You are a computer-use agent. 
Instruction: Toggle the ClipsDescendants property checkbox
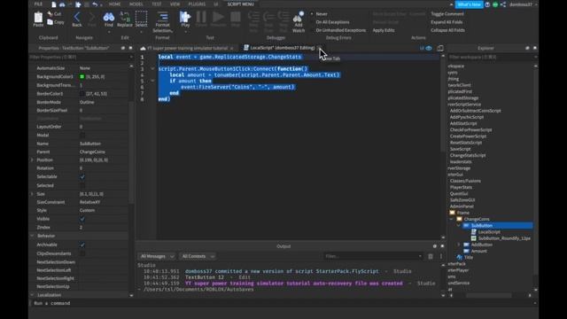82,253
